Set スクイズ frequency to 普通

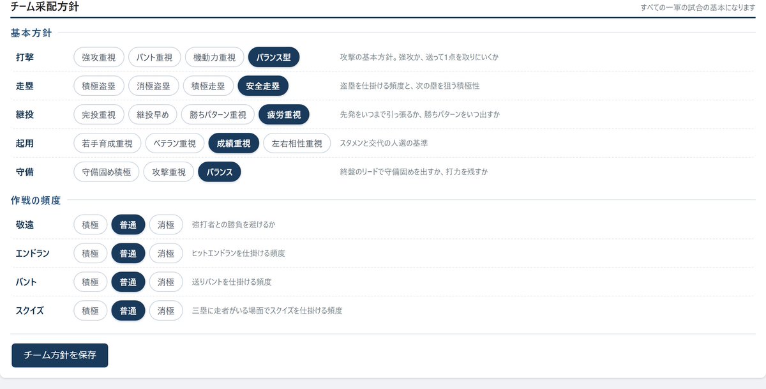coord(128,310)
